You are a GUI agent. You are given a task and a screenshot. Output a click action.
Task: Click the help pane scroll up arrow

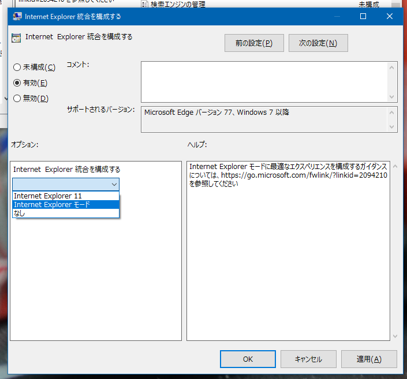click(395, 166)
